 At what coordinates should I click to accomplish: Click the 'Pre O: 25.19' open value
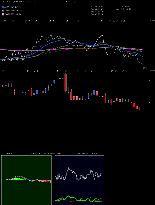pyautogui.click(x=97, y=7)
